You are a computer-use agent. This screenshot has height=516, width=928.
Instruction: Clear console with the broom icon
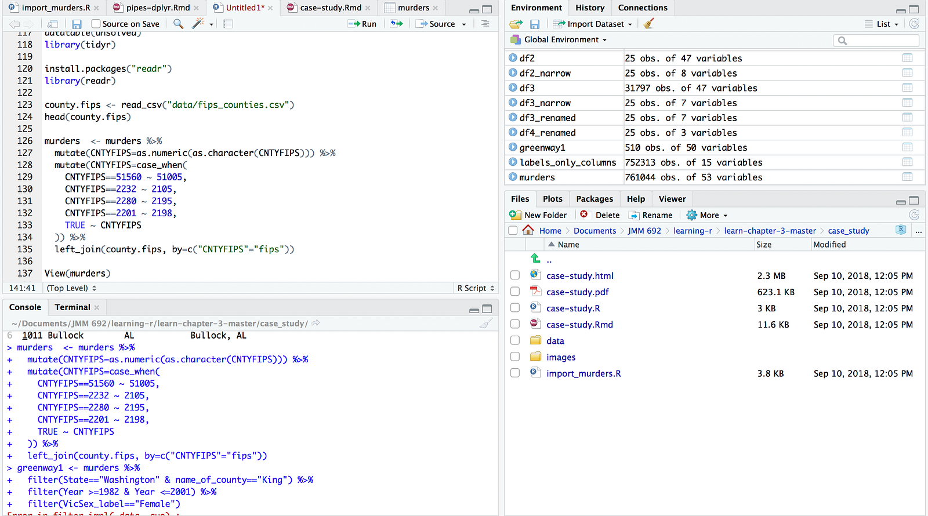[486, 324]
